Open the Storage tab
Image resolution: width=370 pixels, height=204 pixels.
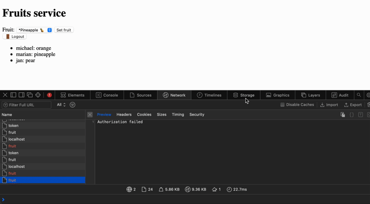click(x=244, y=95)
